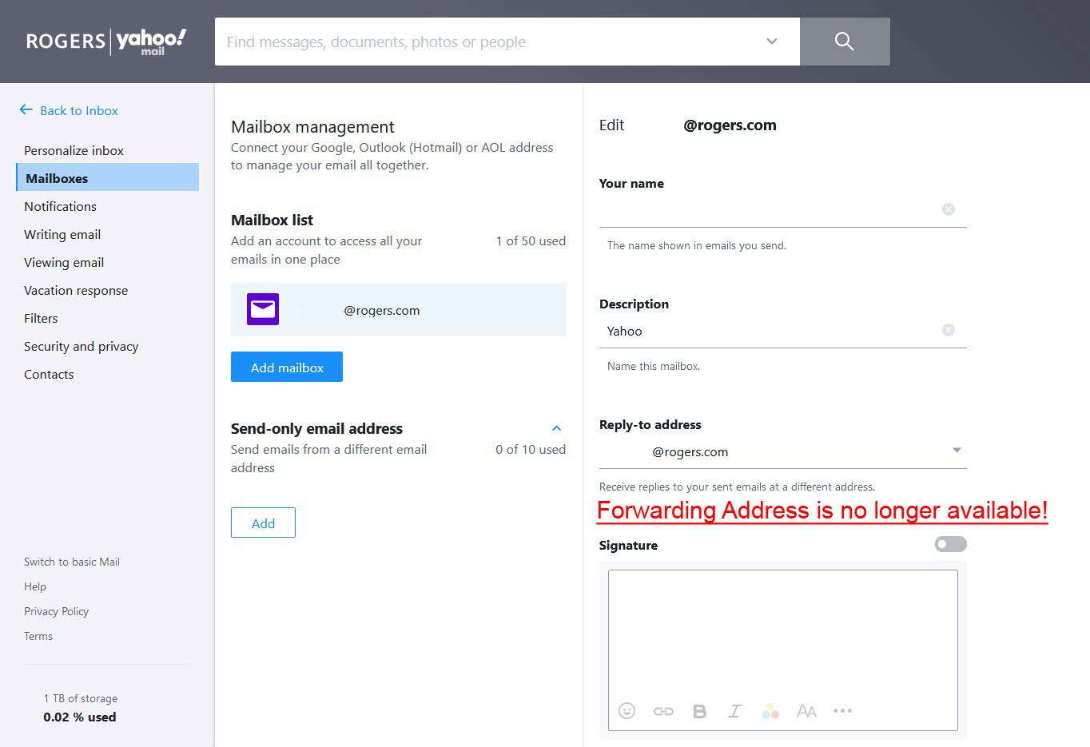Clear the Your name field
This screenshot has width=1090, height=747.
(x=949, y=209)
